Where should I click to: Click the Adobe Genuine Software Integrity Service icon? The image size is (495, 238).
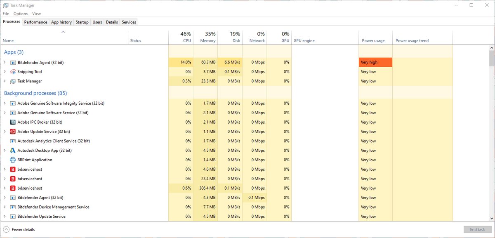point(13,104)
